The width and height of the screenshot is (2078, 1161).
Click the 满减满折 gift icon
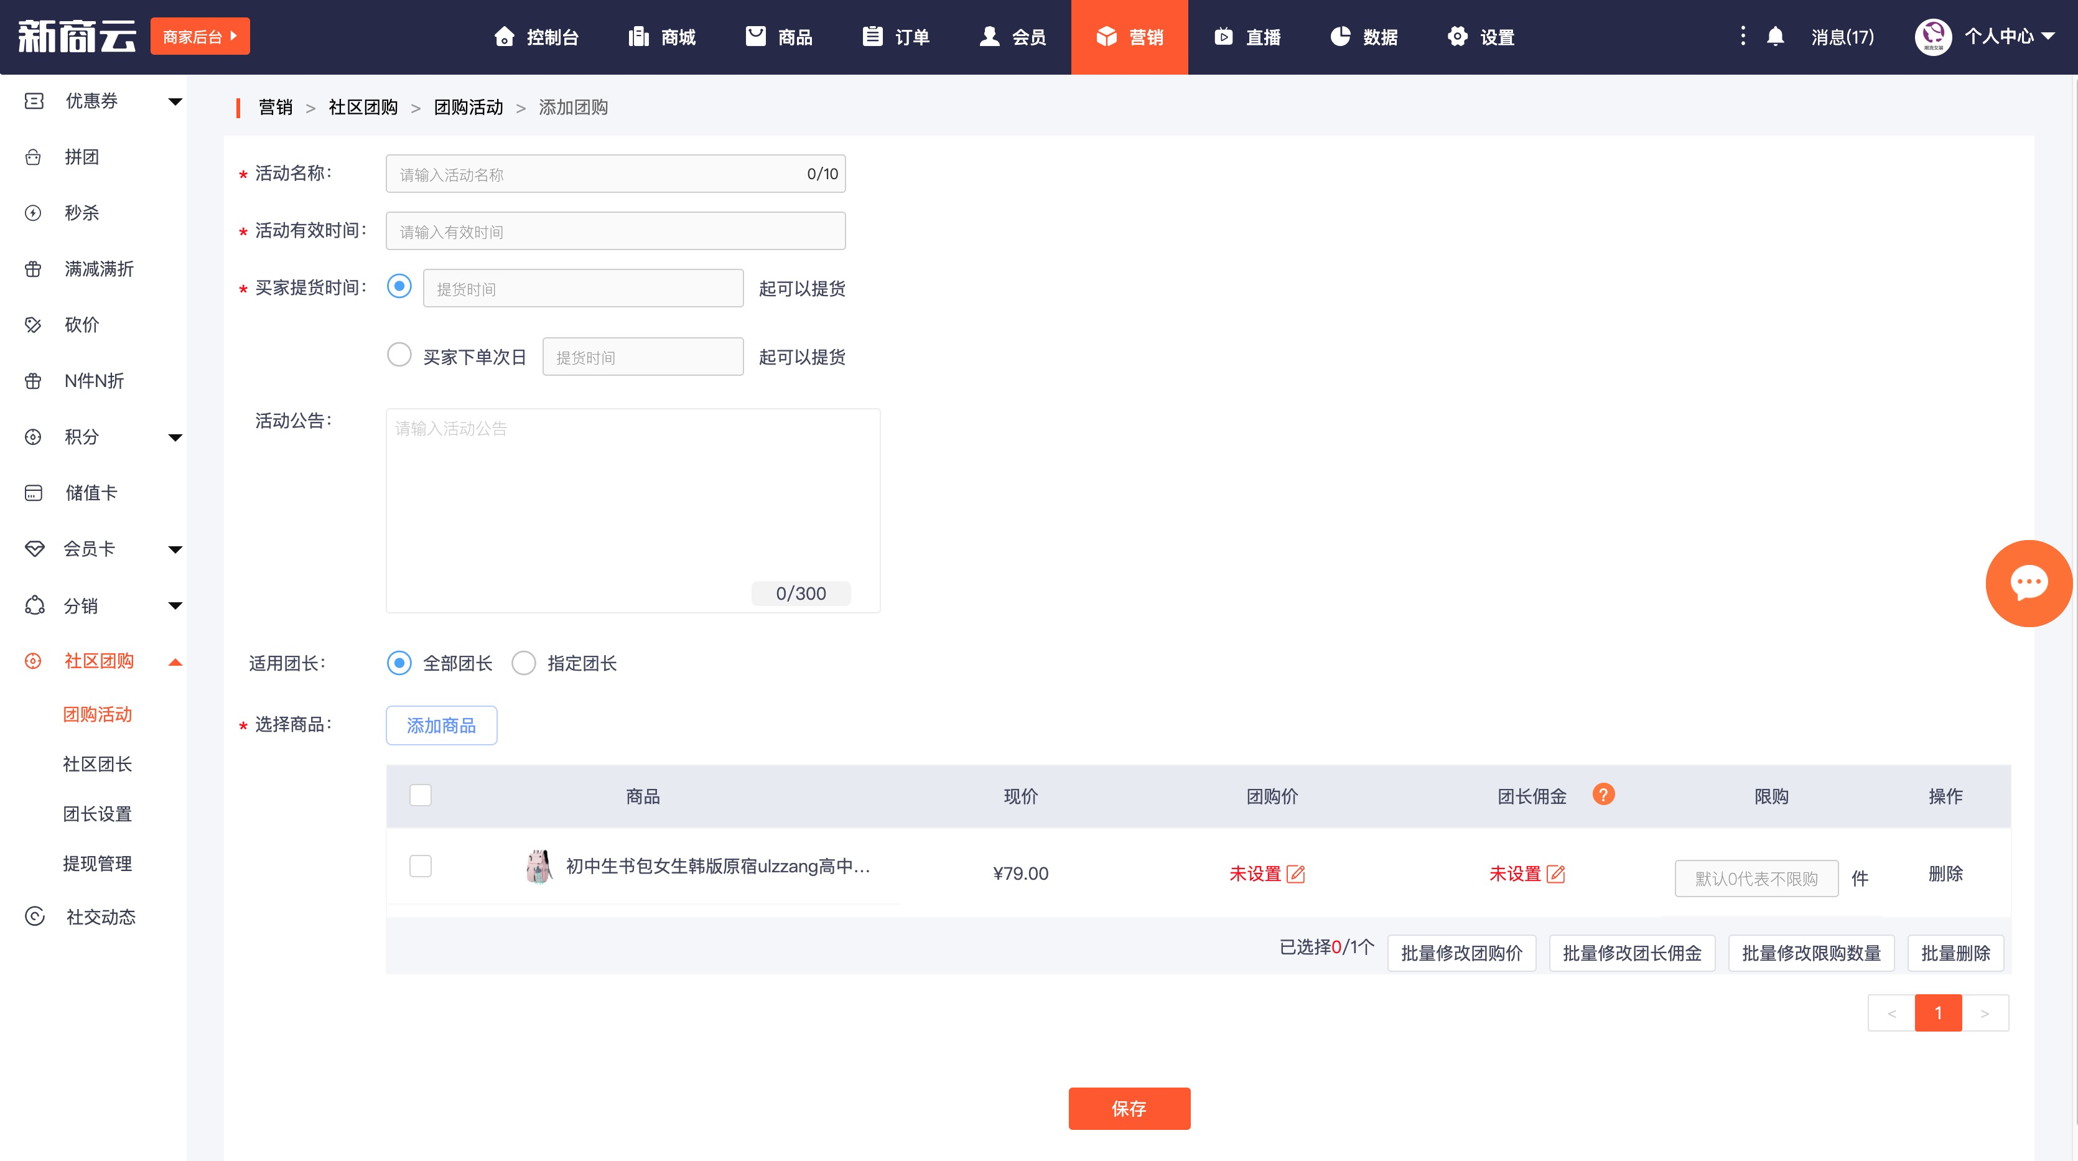[33, 269]
